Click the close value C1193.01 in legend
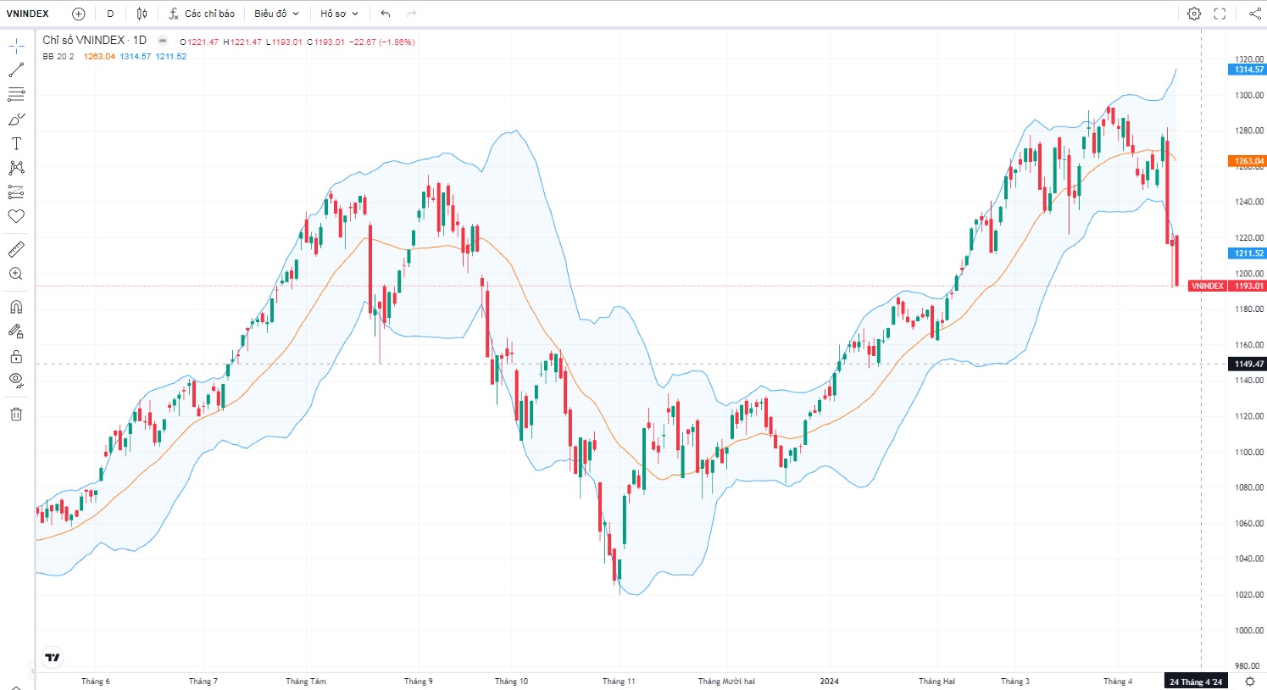Screen dimensions: 1267x690 tap(326, 42)
